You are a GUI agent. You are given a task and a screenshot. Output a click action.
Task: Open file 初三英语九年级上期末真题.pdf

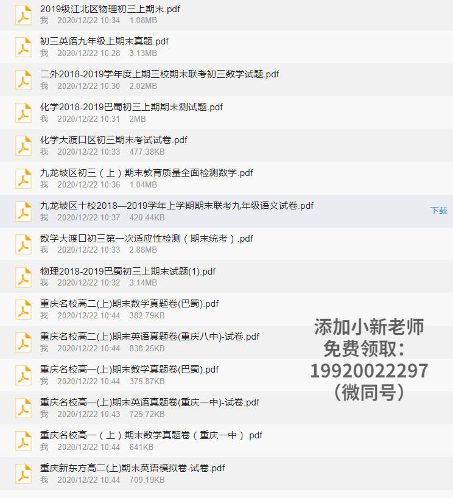pyautogui.click(x=104, y=41)
